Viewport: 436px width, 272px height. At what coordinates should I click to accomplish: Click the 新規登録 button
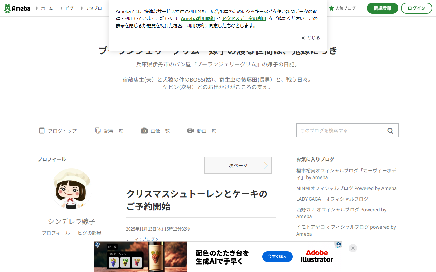coord(383,8)
